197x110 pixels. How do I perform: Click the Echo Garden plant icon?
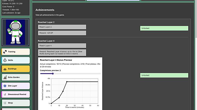coord(5,77)
